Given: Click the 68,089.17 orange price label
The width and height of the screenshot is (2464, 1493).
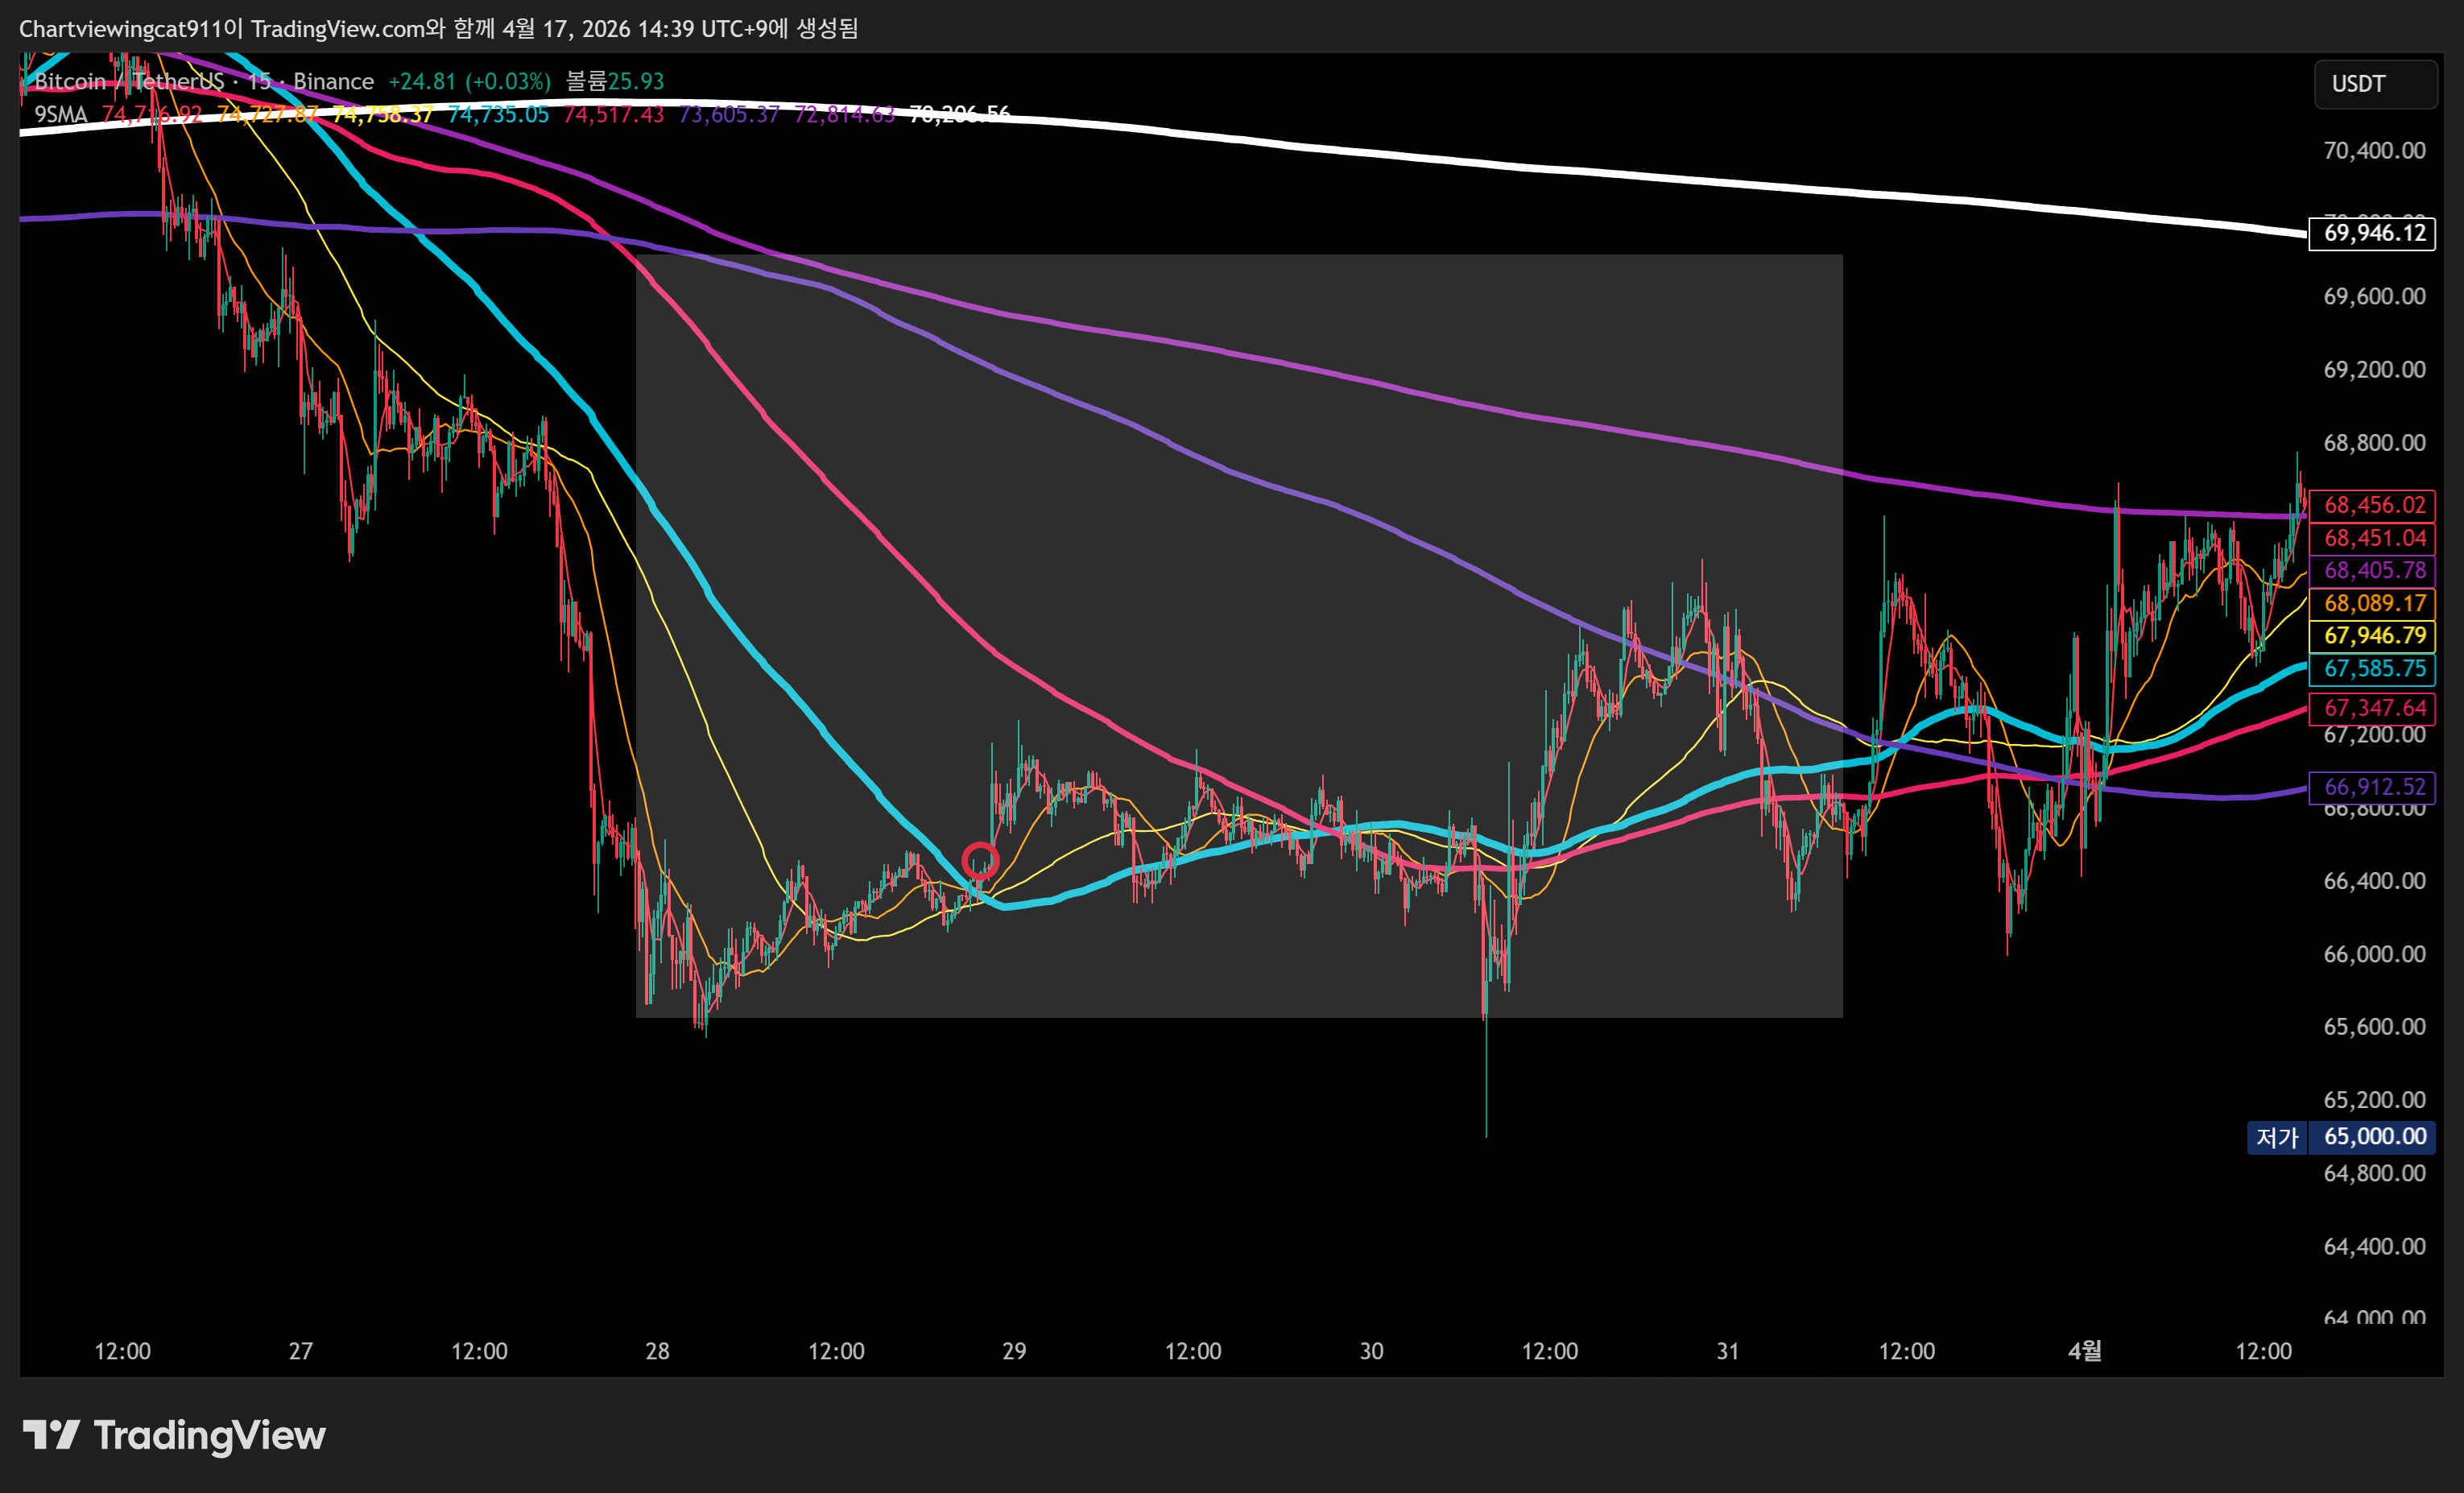Looking at the screenshot, I should 2372,603.
